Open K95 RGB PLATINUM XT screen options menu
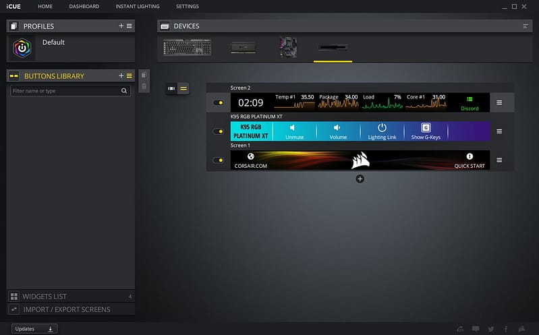The width and height of the screenshot is (539, 335). (499, 131)
